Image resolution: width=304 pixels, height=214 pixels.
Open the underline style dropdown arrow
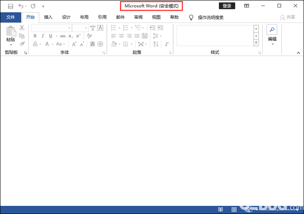point(56,36)
